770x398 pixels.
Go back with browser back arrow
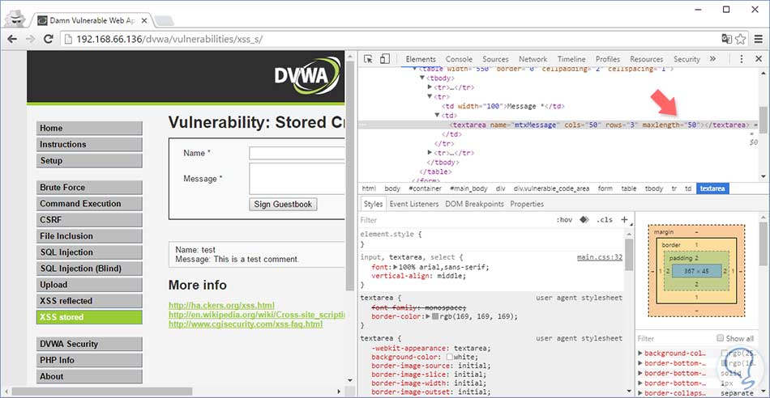tap(12, 39)
